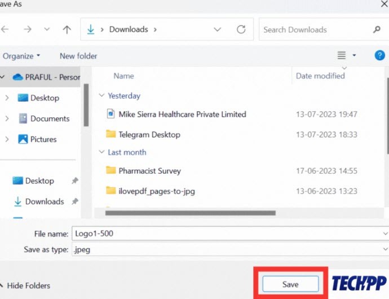The image size is (389, 299).
Task: Click the File name input field
Action: pos(230,234)
